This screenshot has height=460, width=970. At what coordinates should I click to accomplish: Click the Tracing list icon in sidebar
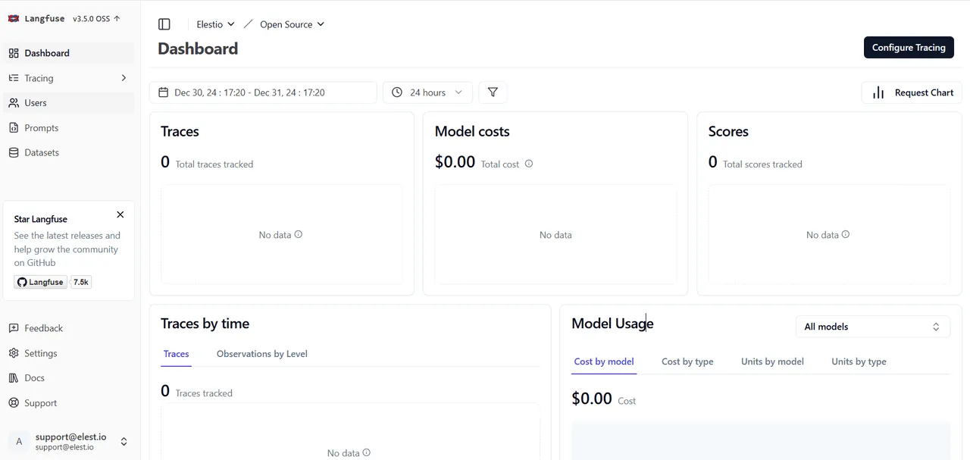tap(14, 78)
